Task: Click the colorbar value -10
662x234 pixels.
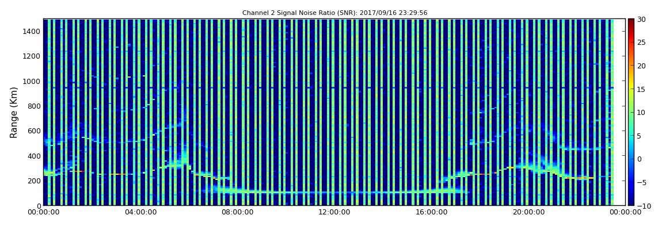Action: (644, 206)
